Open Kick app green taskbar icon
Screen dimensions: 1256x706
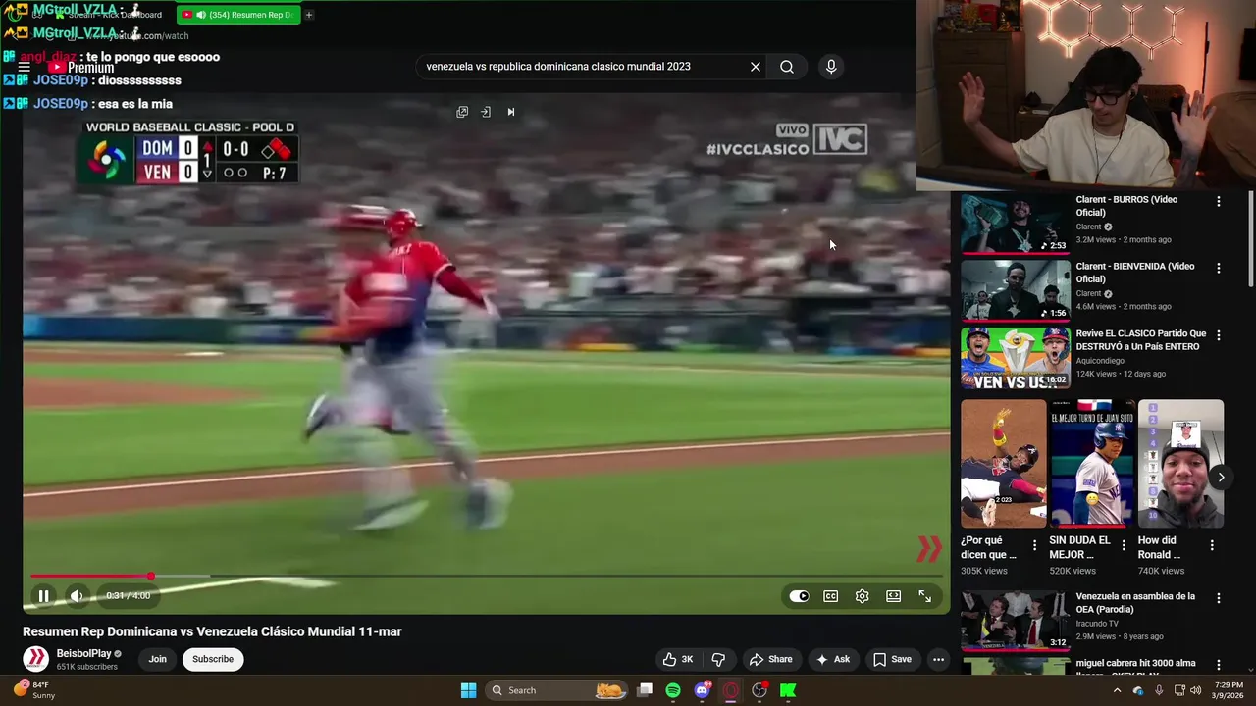tap(787, 690)
